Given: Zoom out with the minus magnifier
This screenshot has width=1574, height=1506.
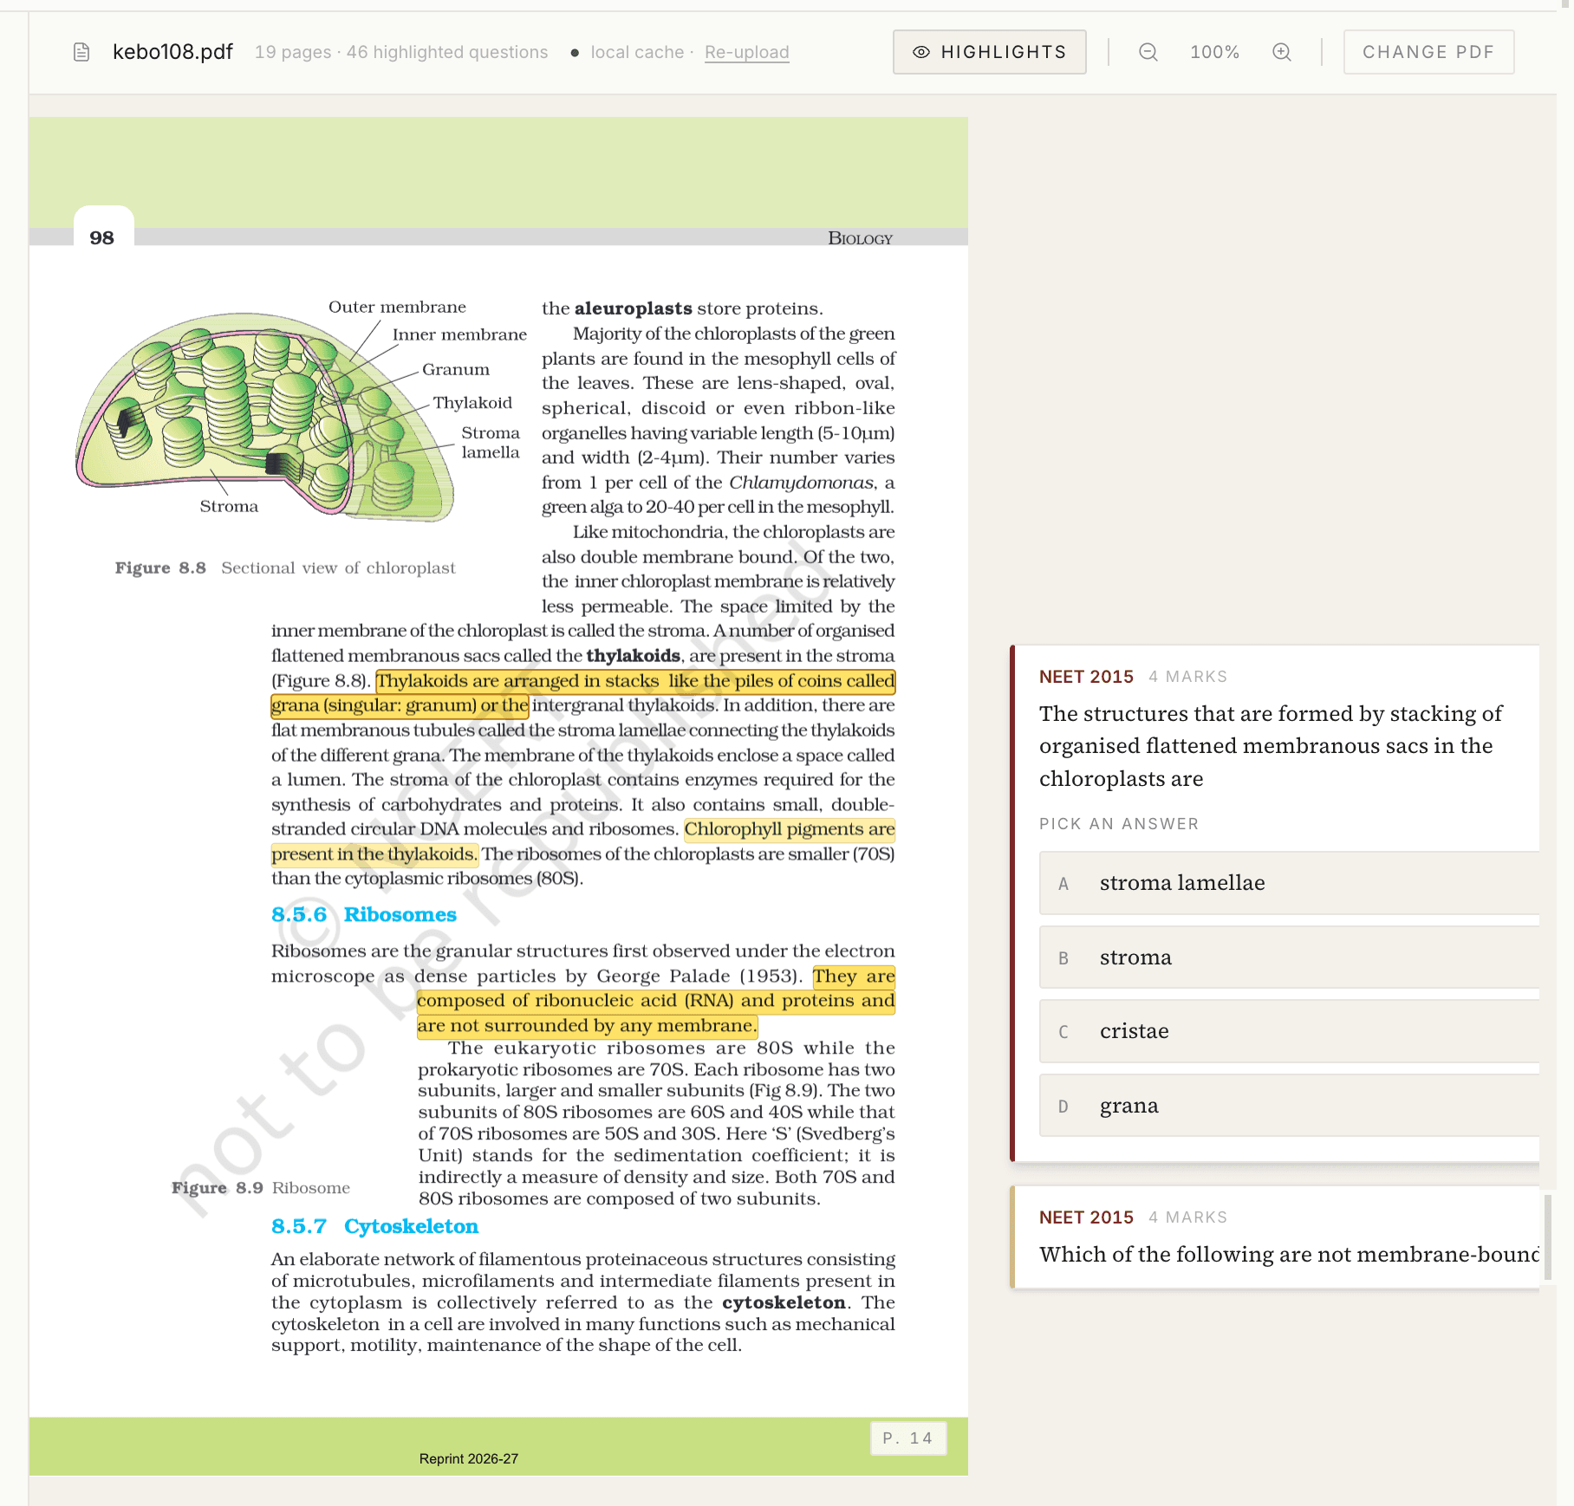Looking at the screenshot, I should point(1148,52).
